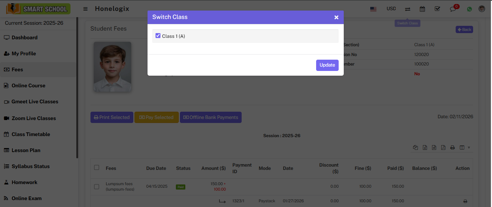The height and width of the screenshot is (207, 492).
Task: Click the Date: 02/11/2026 text
Action: tap(455, 117)
